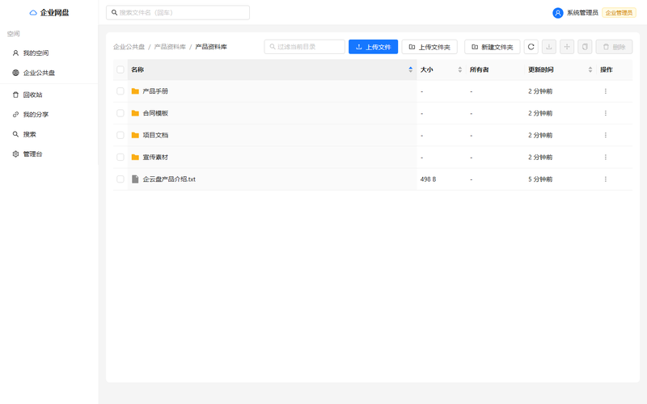Select the 项目文档 row checkbox

point(120,135)
